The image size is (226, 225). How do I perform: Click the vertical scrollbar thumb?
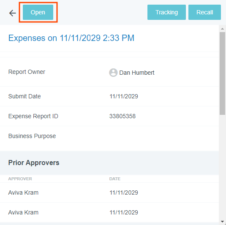tap(222, 73)
